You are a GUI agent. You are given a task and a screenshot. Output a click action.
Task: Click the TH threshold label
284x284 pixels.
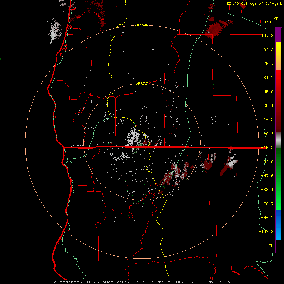tap(271, 246)
